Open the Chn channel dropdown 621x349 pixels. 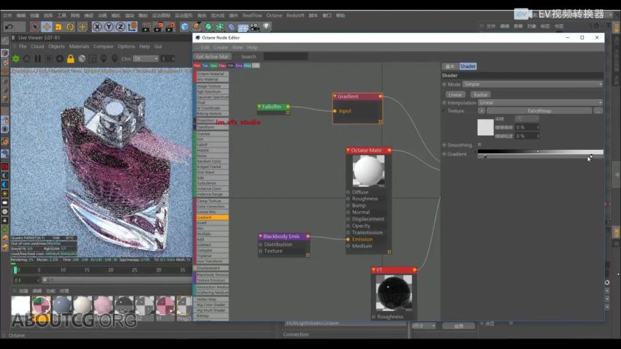click(145, 58)
